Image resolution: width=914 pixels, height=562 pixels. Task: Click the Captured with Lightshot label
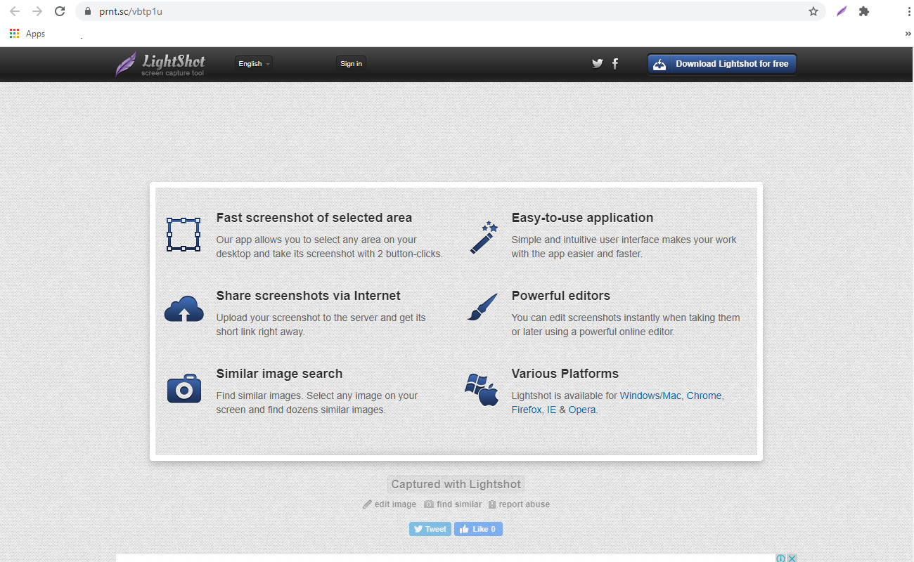pyautogui.click(x=456, y=484)
